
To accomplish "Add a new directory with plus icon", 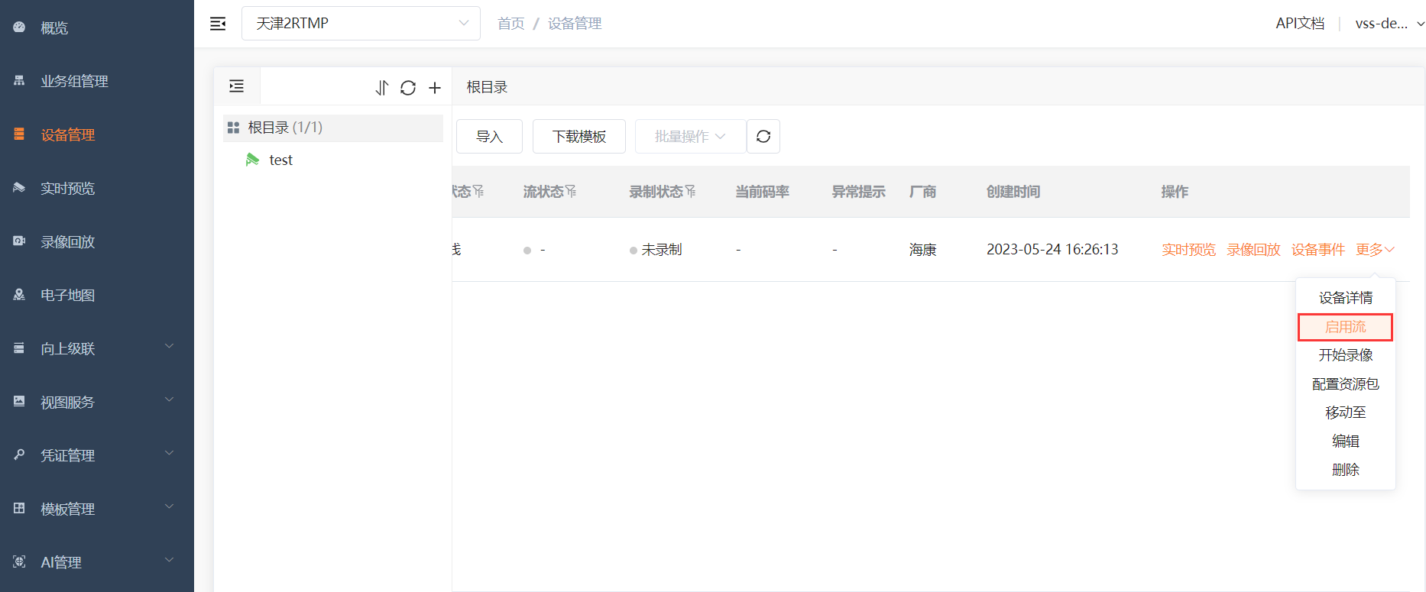I will click(x=435, y=88).
